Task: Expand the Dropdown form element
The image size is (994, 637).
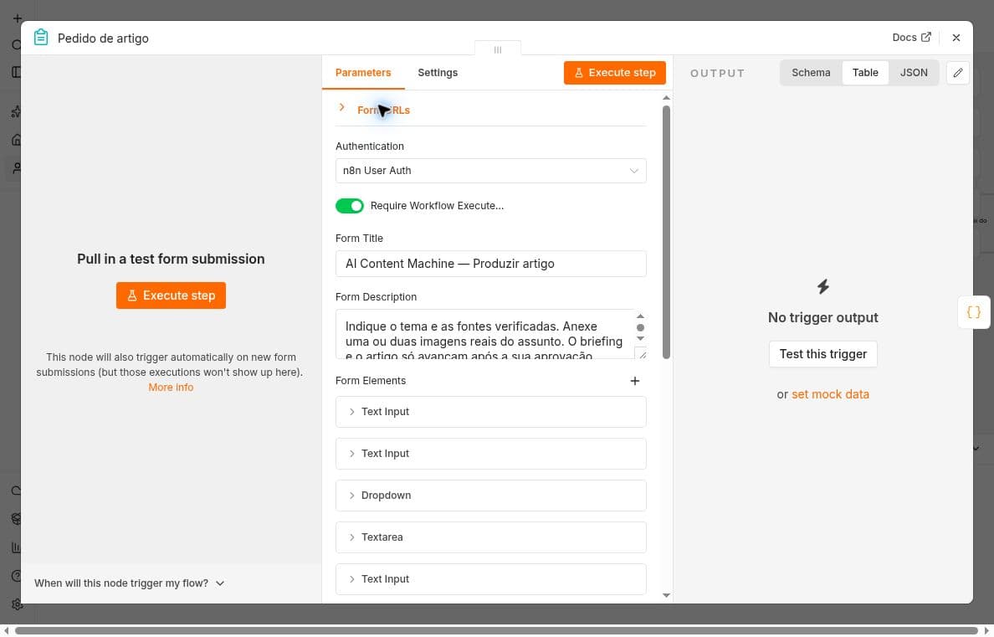Action: (x=490, y=496)
